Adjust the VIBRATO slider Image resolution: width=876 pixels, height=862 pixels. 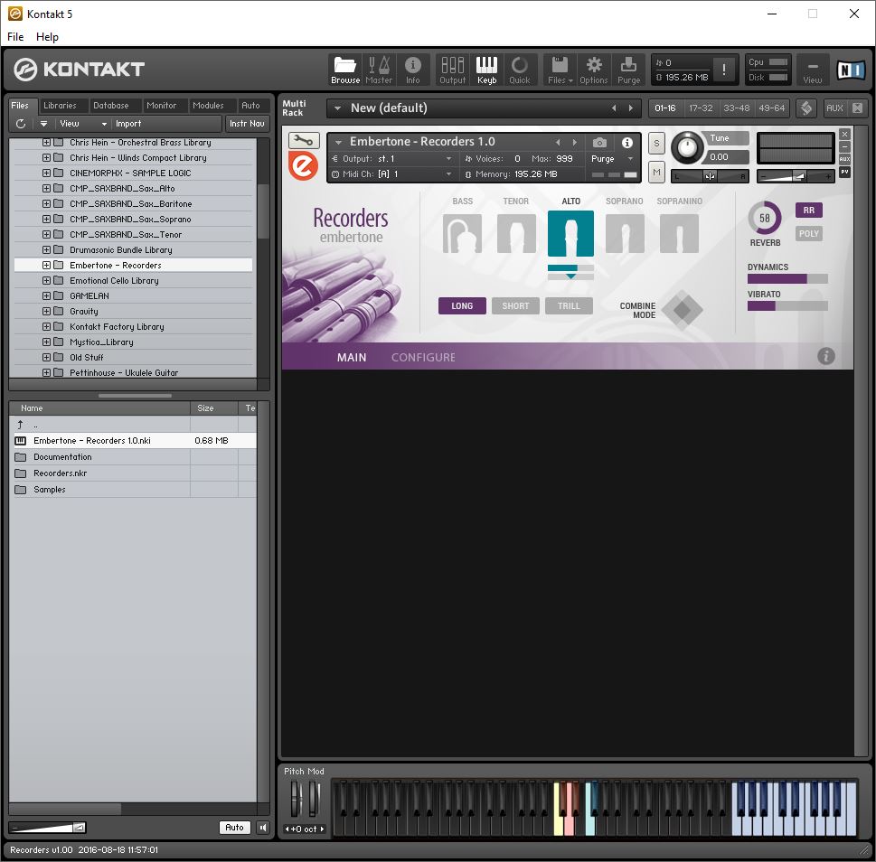click(x=787, y=306)
